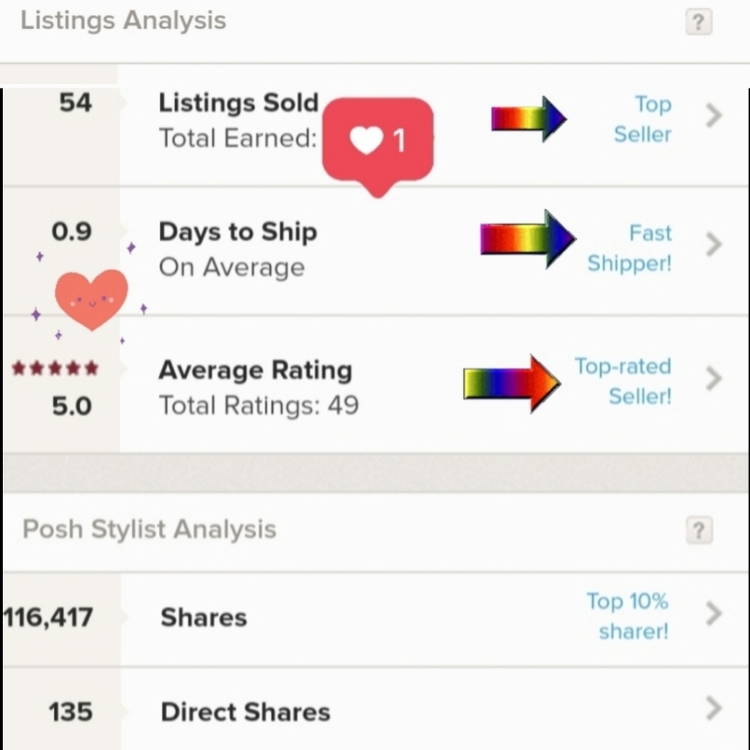Select the Shares row

[376, 619]
